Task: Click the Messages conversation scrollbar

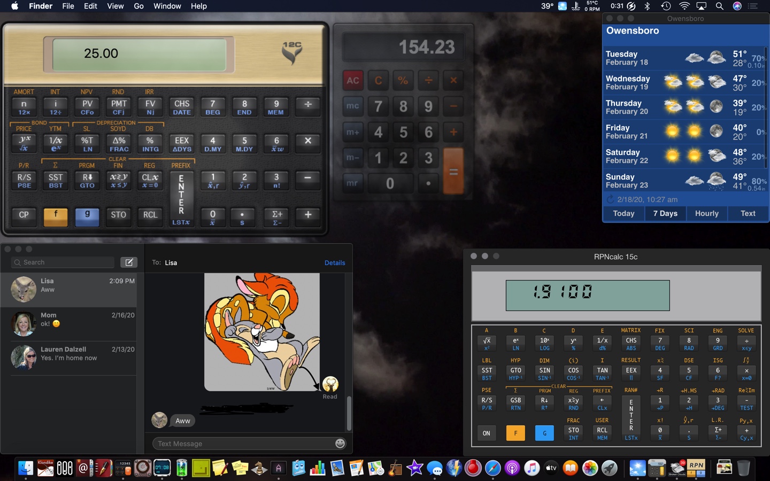Action: [349, 413]
